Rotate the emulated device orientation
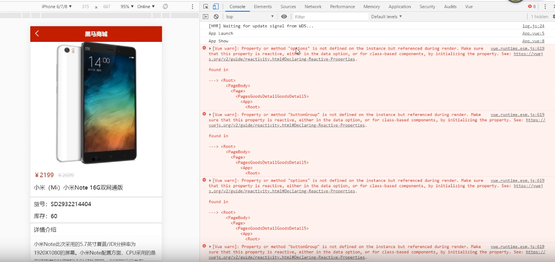This screenshot has height=262, width=555. (165, 7)
